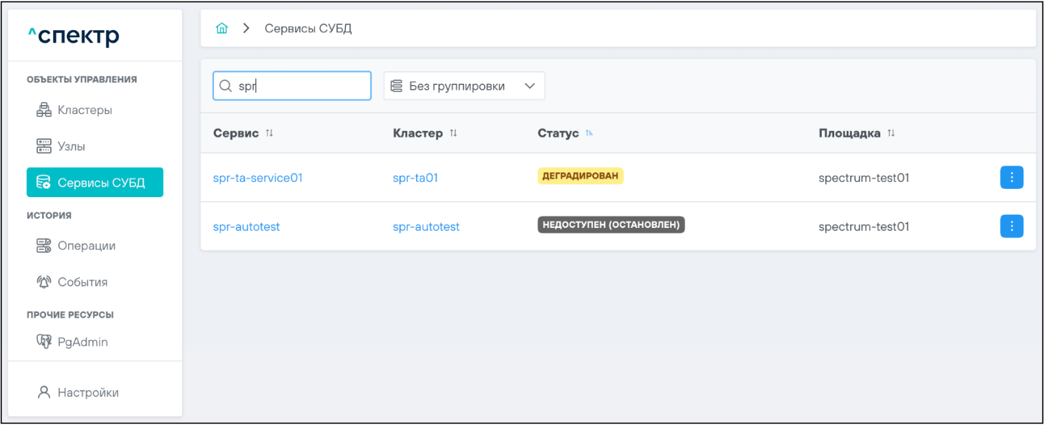
Task: Sort table by Кластер column icon
Action: coord(453,133)
